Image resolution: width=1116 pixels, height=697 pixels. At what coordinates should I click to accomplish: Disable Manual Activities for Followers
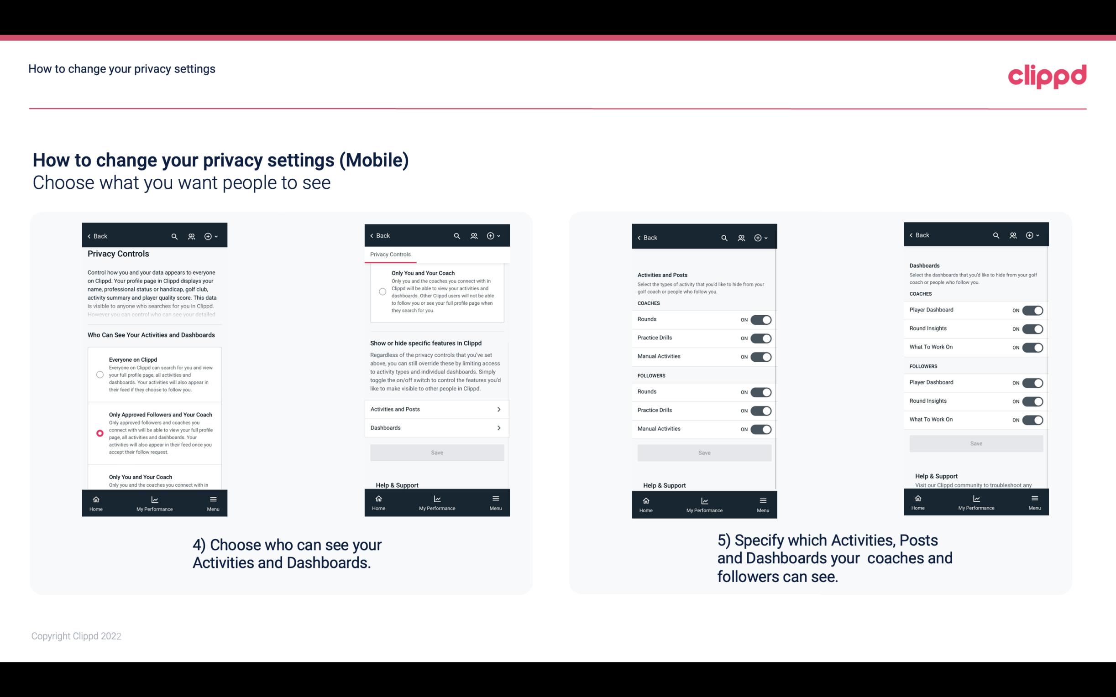(759, 429)
